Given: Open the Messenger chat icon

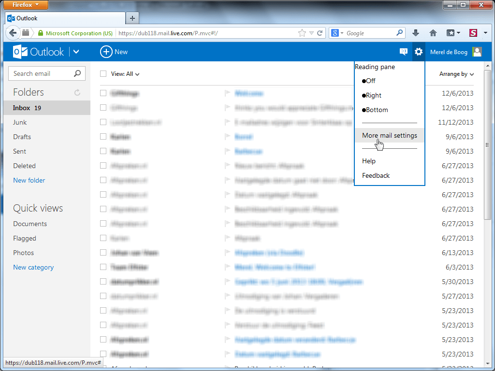Looking at the screenshot, I should [x=403, y=52].
